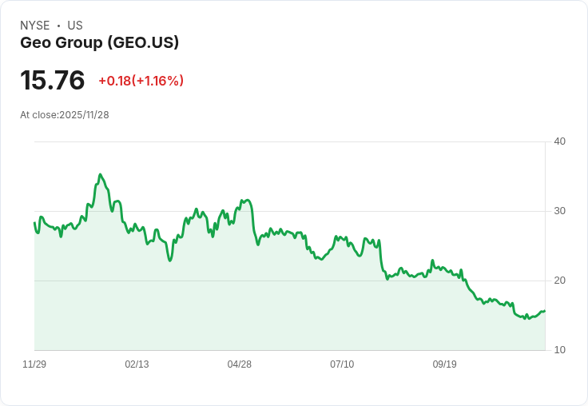This screenshot has width=588, height=406.
Task: Click the 15.76 closing price
Action: pyautogui.click(x=53, y=81)
